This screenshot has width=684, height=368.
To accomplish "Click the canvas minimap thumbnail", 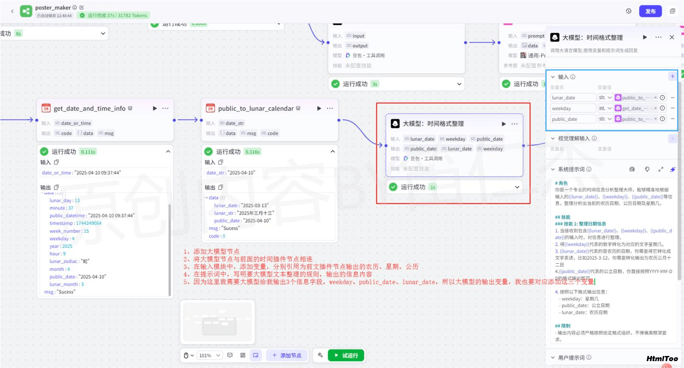I will [x=218, y=322].
